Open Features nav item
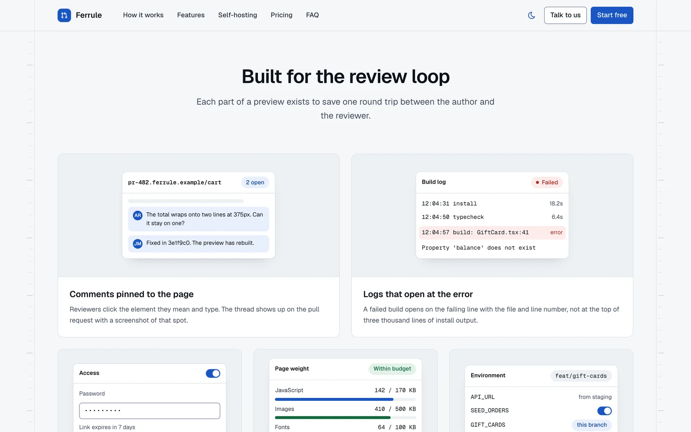This screenshot has height=432, width=691. click(191, 15)
